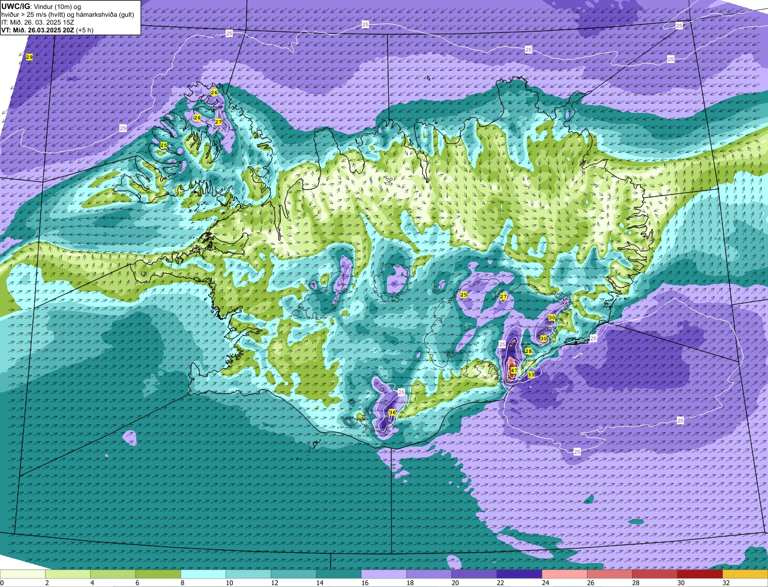Screen dimensions: 768x587
Task: Select the dark teal 14–16 legend swatch
Action: click(338, 574)
